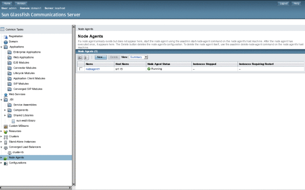Click horizontal scrollbar right arrow in tree
Image resolution: width=305 pixels, height=190 pixels.
coord(70,188)
